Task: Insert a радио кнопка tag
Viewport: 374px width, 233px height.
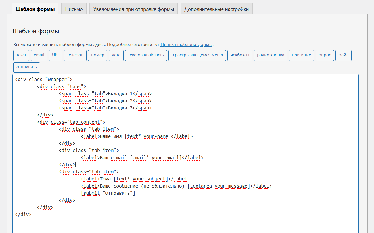Action: pyautogui.click(x=271, y=55)
